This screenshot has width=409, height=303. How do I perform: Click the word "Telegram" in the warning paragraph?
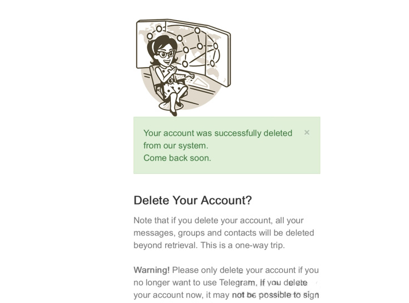(238, 282)
